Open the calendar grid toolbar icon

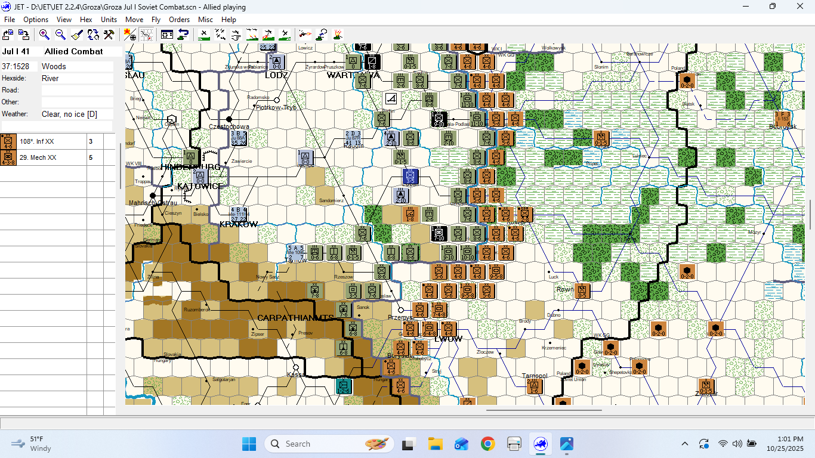point(167,34)
